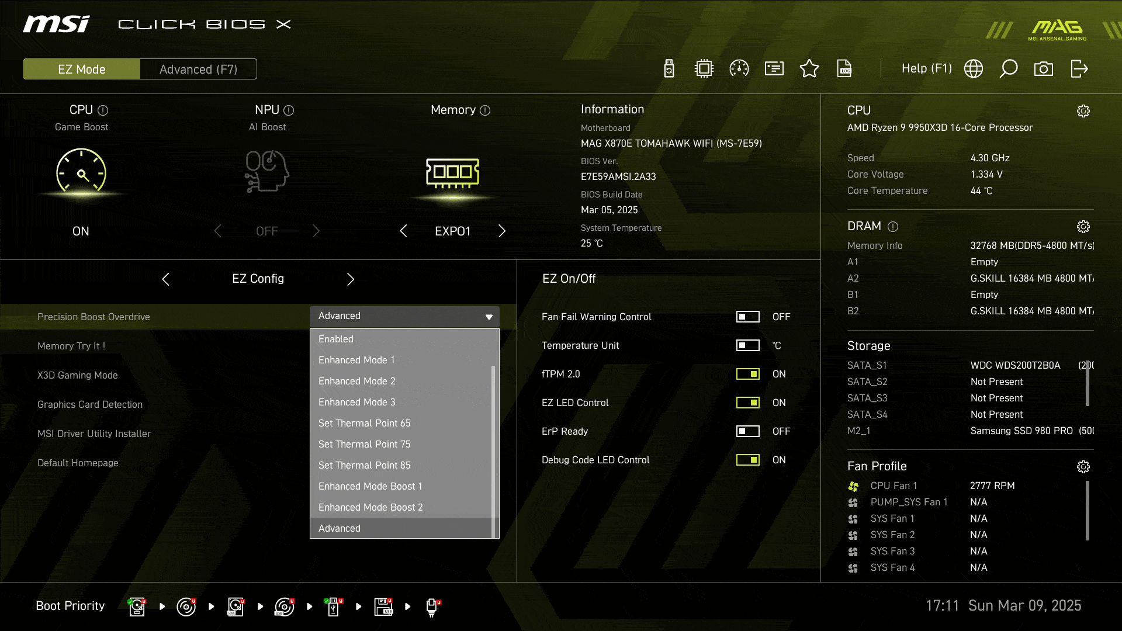Open the info icon next to NPU
The image size is (1122, 631).
point(289,110)
